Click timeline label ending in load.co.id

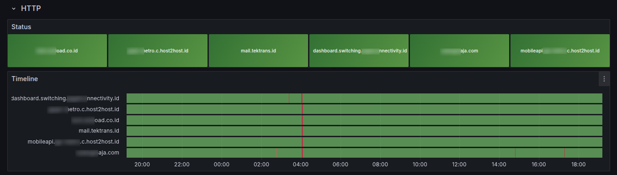point(96,120)
